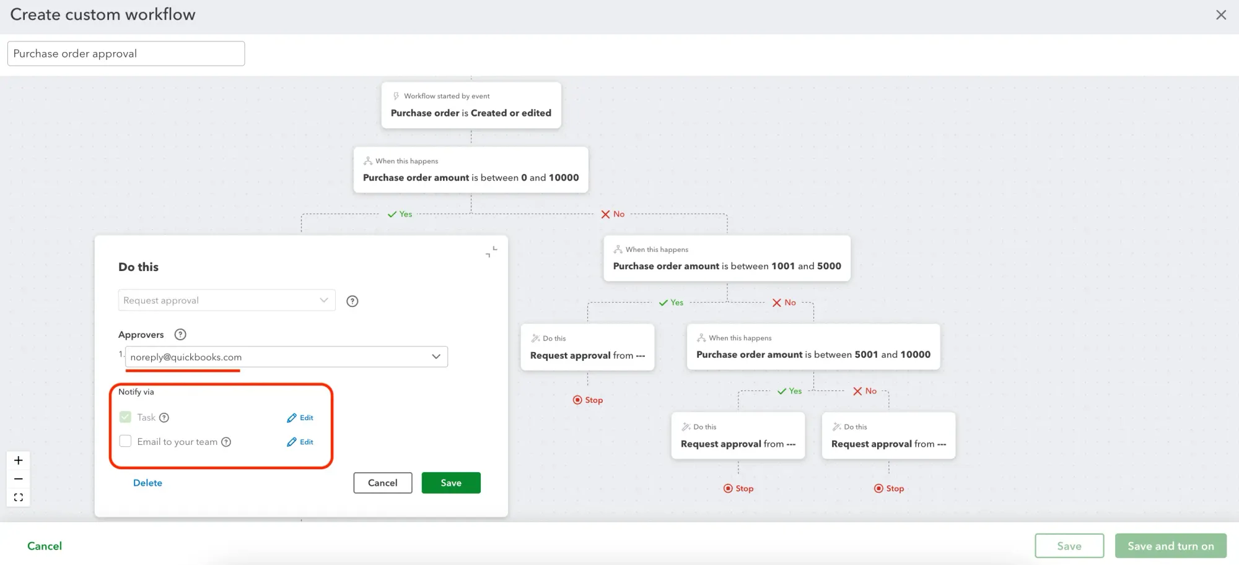
Task: Click the Purchase order approval name field
Action: point(126,53)
